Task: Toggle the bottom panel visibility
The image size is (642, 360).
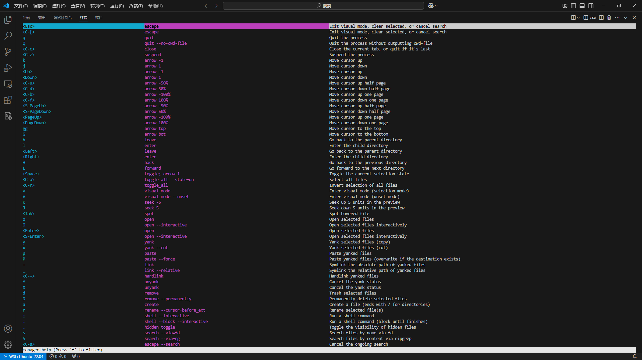Action: (x=582, y=6)
